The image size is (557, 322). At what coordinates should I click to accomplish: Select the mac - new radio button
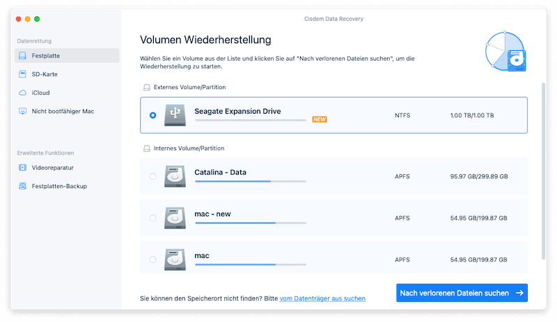(x=152, y=218)
